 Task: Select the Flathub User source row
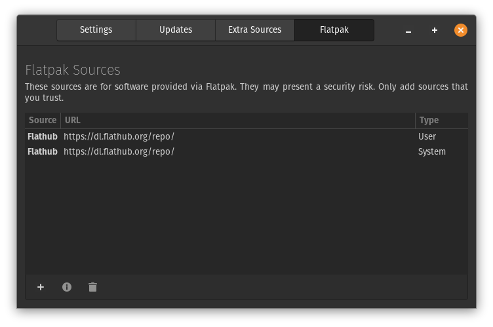[42, 136]
